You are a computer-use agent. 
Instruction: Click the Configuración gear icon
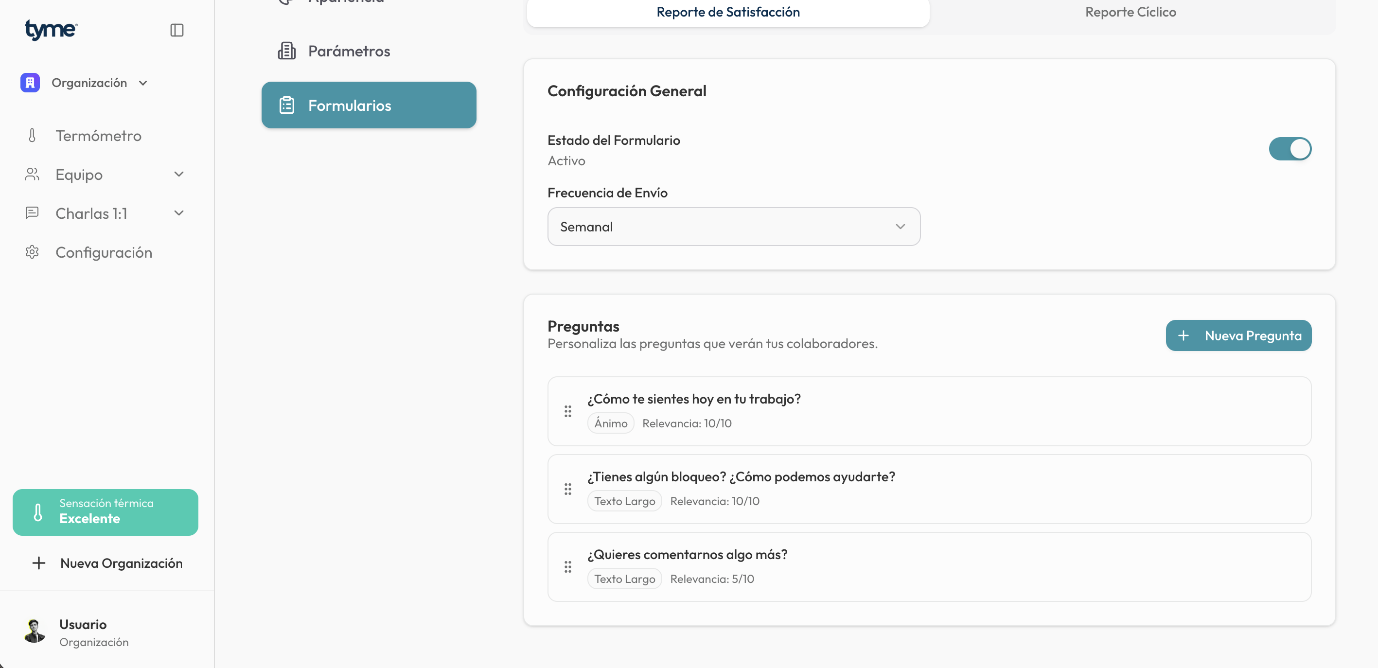tap(33, 252)
